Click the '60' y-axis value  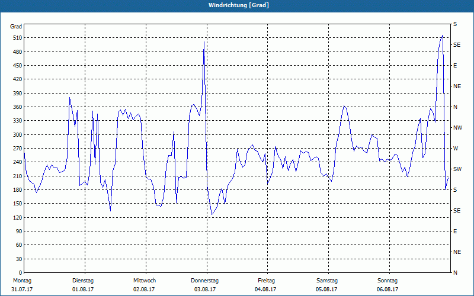point(19,245)
